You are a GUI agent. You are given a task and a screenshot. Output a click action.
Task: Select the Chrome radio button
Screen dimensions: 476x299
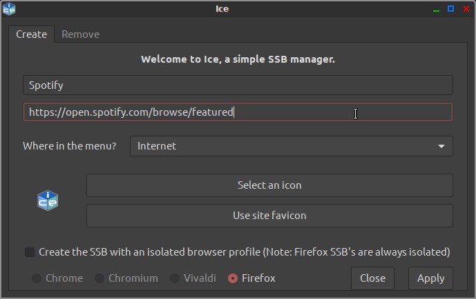point(37,278)
